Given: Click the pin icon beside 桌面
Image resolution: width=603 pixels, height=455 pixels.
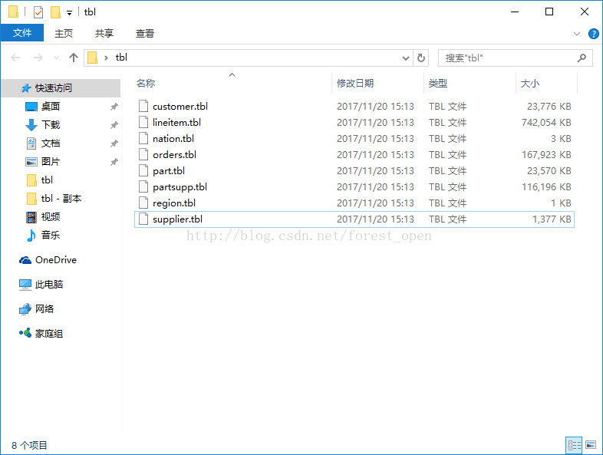Looking at the screenshot, I should tap(114, 107).
